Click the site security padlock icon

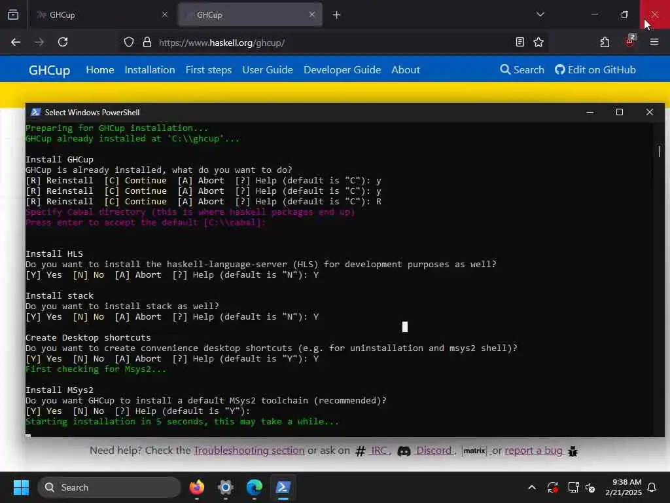coord(147,43)
